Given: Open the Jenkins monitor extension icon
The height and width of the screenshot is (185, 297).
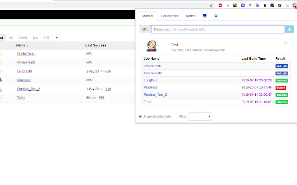Looking at the screenshot, I should point(295,6).
